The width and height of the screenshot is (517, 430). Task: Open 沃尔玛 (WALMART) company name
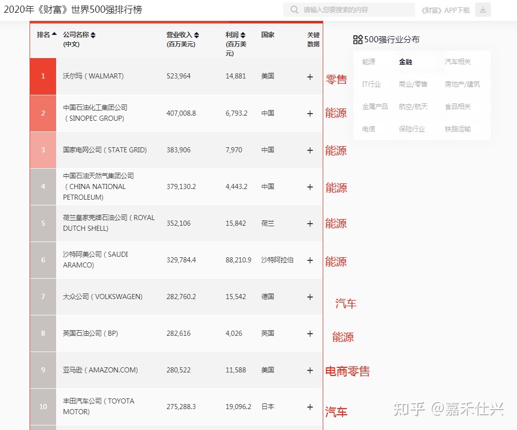point(93,76)
